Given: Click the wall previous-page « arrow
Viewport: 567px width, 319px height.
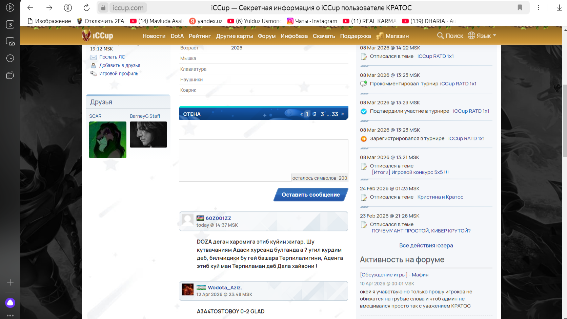Looking at the screenshot, I should pos(301,114).
